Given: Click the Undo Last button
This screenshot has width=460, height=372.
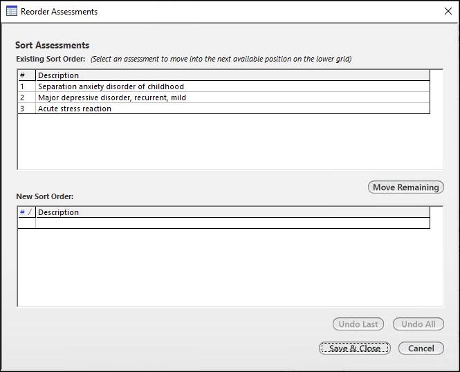Looking at the screenshot, I should coord(359,324).
